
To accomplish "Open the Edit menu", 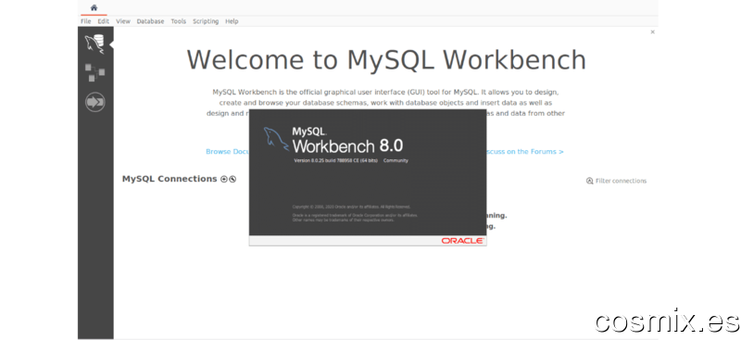I will pyautogui.click(x=104, y=21).
